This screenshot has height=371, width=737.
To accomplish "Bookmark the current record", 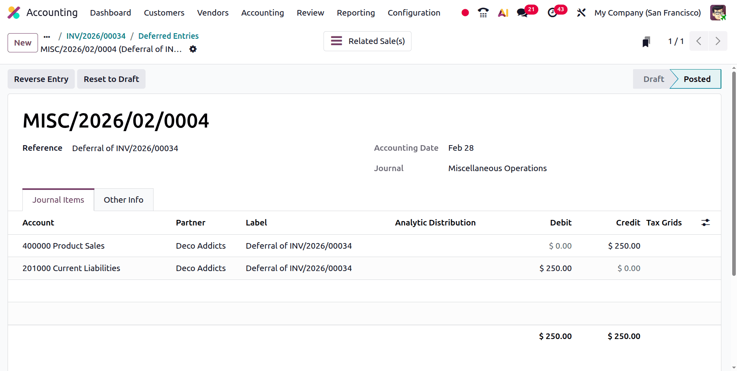I will (x=646, y=41).
